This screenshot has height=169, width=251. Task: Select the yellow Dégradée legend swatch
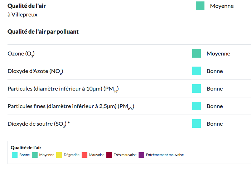coord(59,155)
